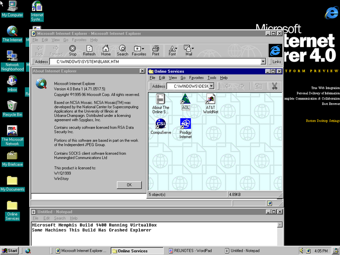The image size is (340, 255).
Task: Click the Start button on the taskbar
Action: tap(10, 251)
